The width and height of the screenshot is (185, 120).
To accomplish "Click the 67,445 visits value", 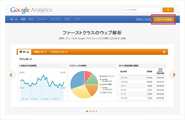I will tap(149, 78).
